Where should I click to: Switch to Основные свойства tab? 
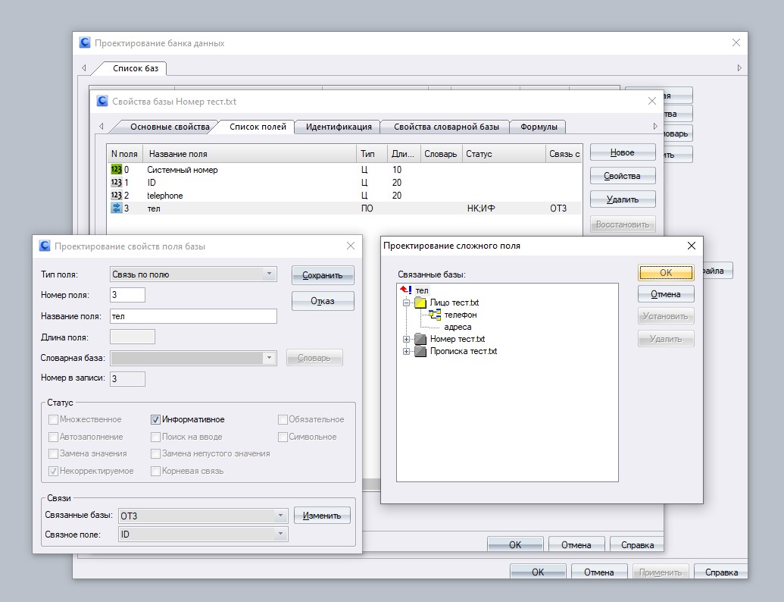(x=170, y=127)
